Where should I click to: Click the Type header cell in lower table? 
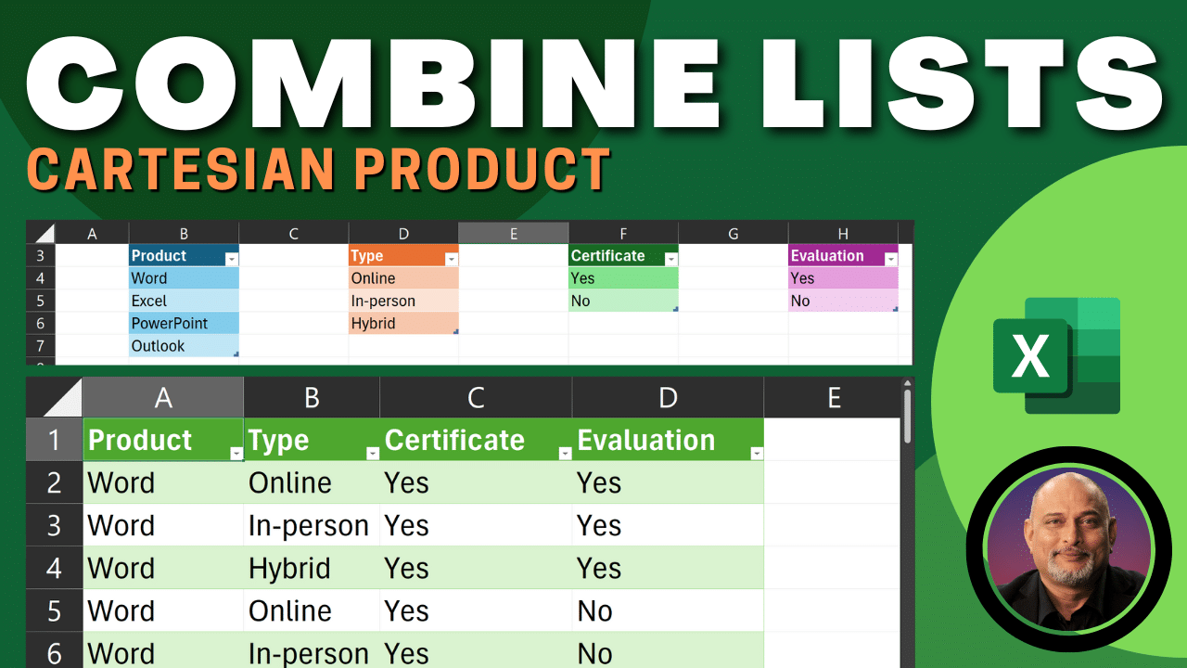point(312,440)
